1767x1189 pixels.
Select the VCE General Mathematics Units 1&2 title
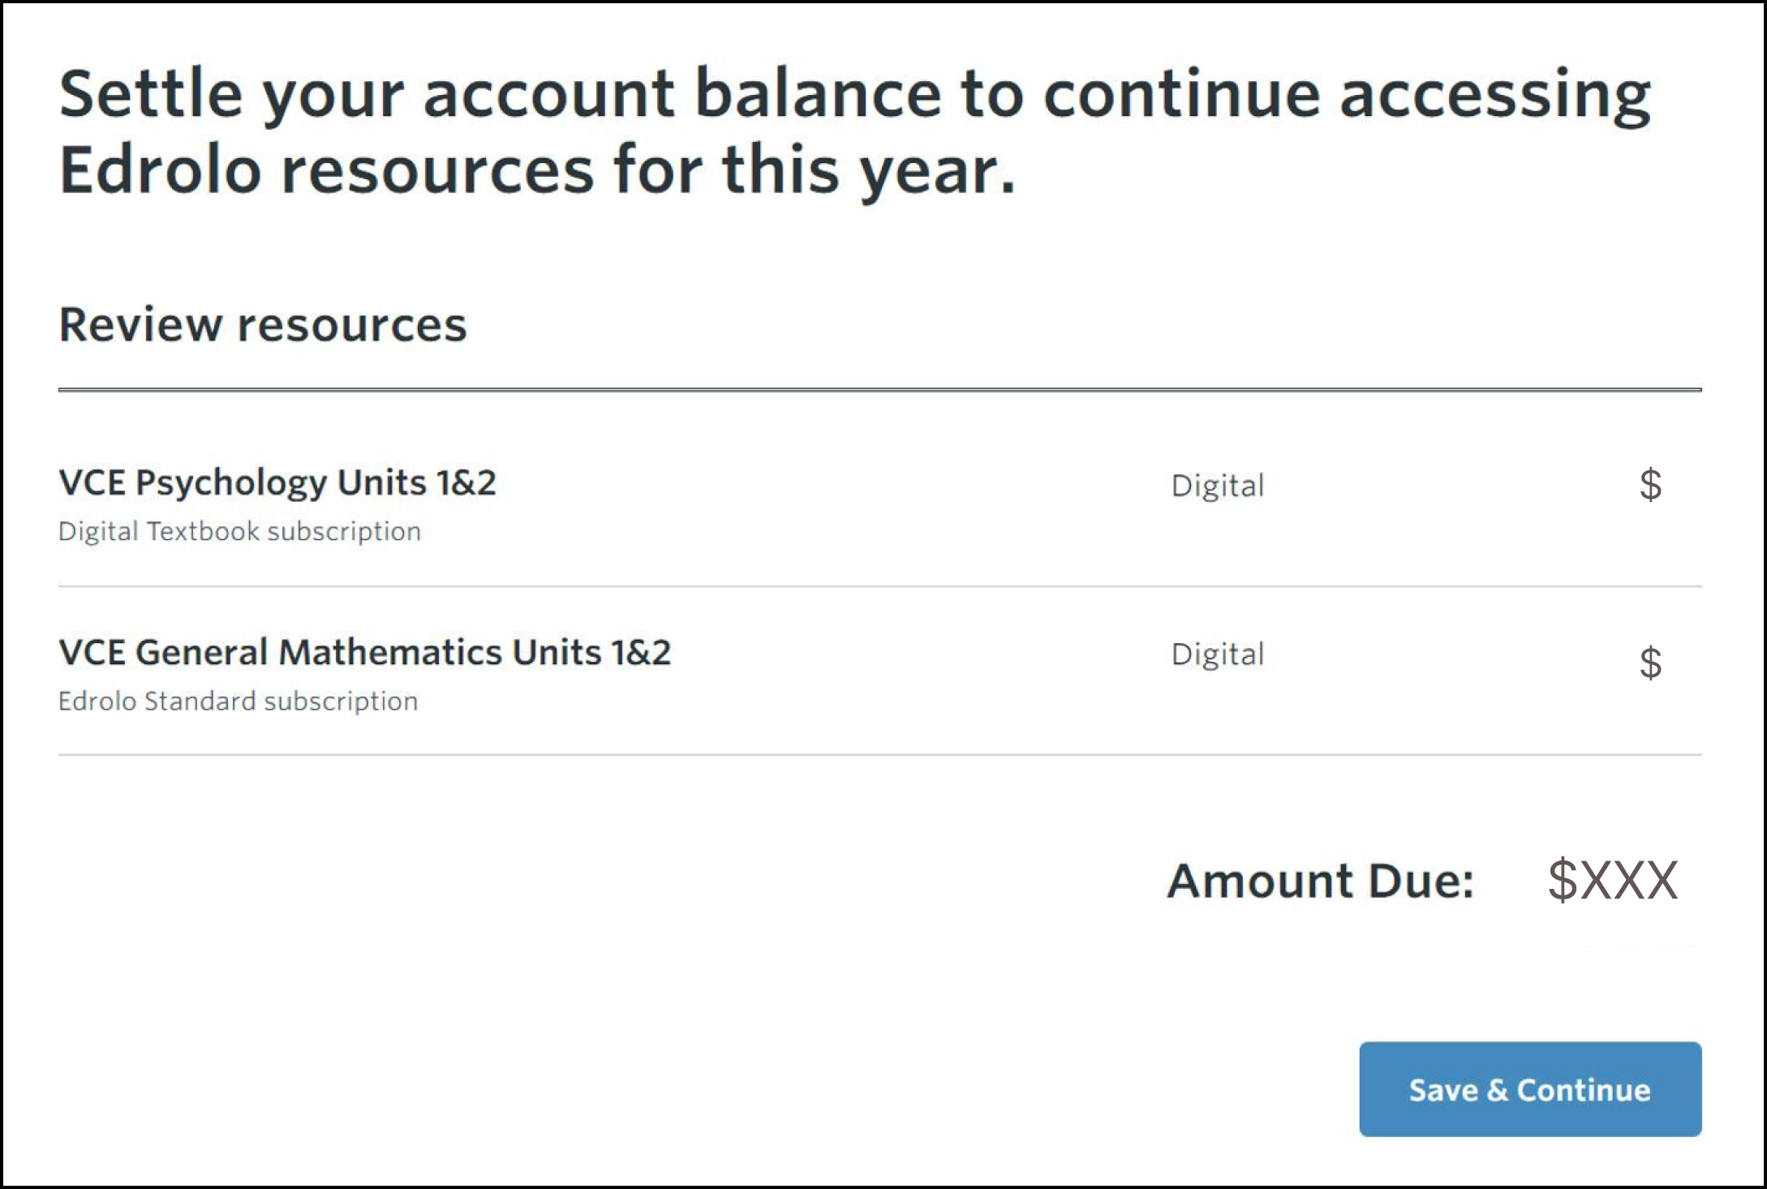pos(364,652)
